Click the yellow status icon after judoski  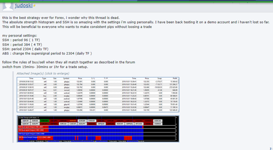coord(34,5)
